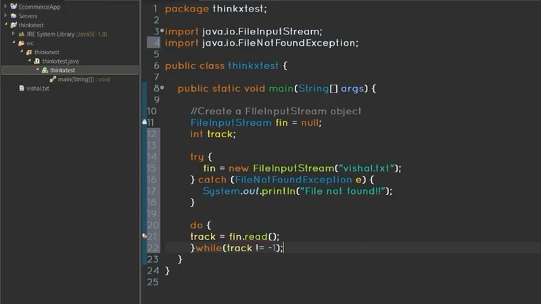Click the error marker on line 21
The width and height of the screenshot is (541, 304).
tap(145, 236)
